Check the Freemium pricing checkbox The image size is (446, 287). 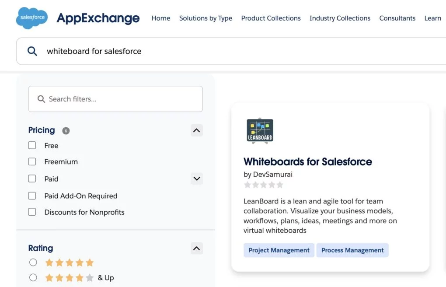tap(32, 162)
